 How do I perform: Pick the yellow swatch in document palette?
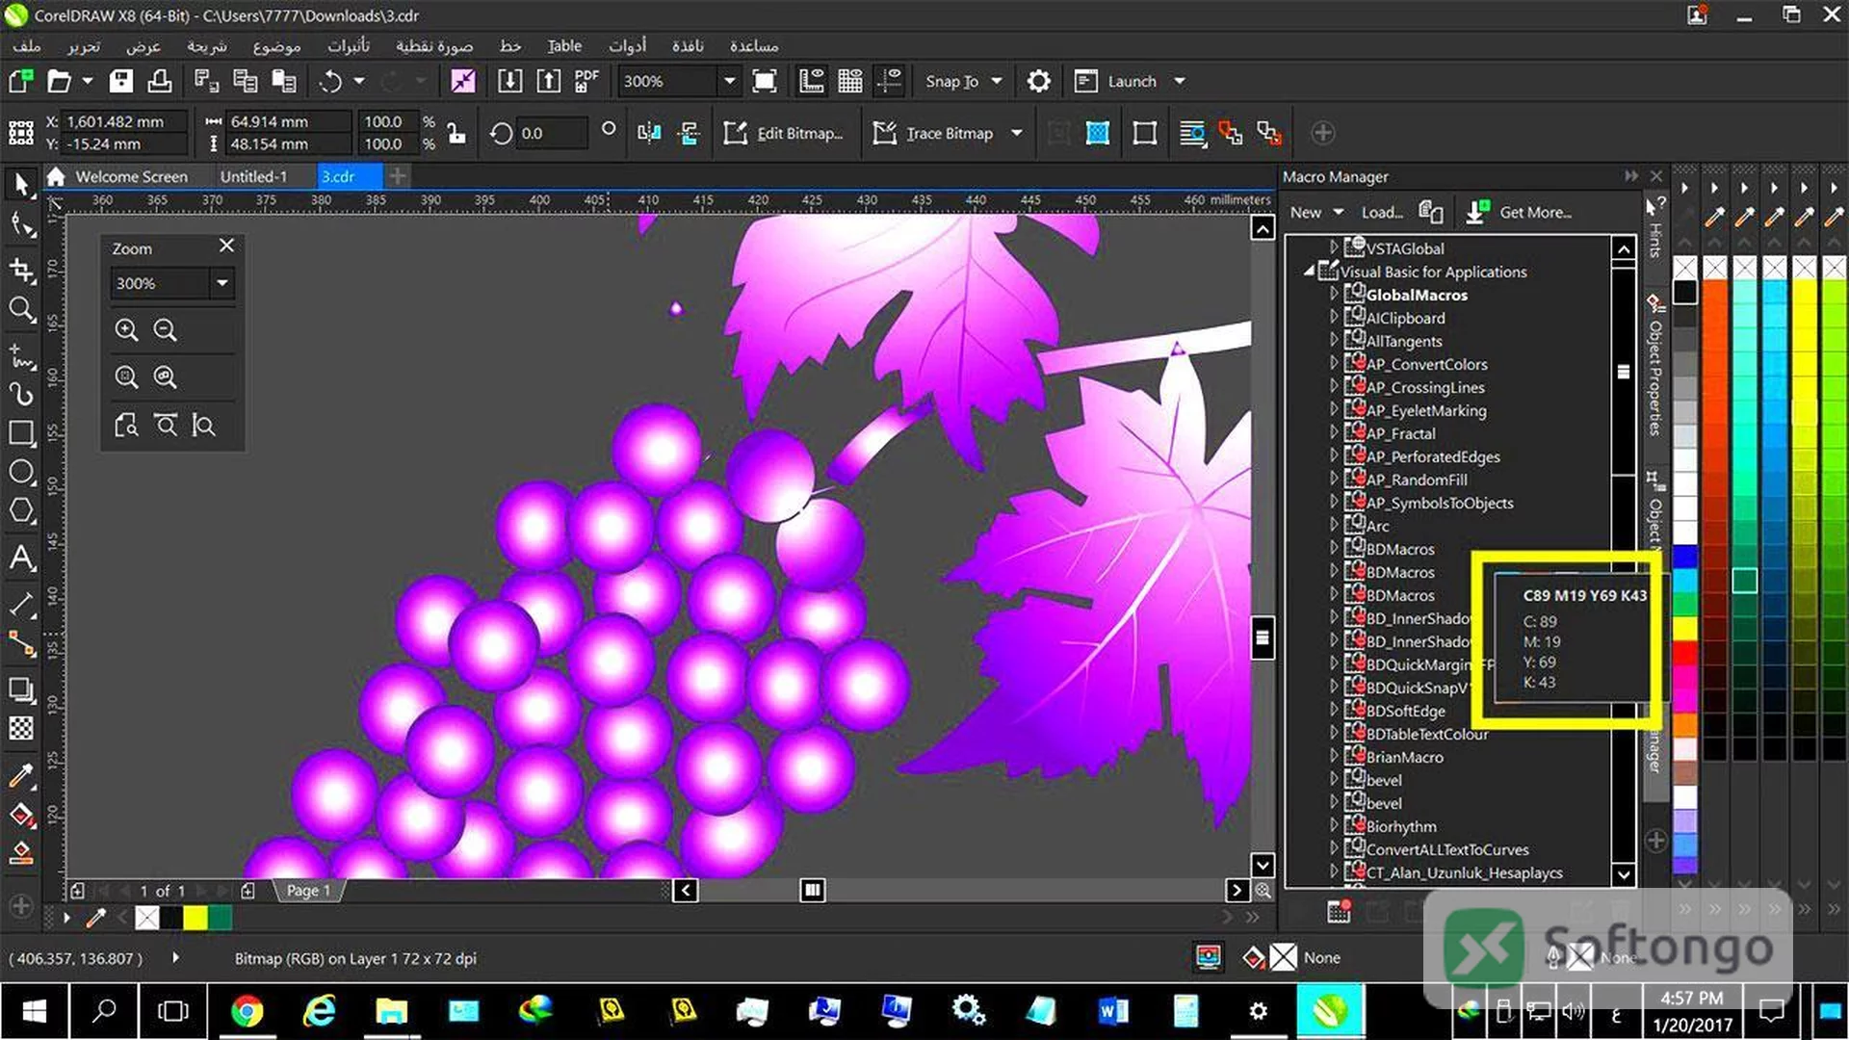[x=195, y=918]
